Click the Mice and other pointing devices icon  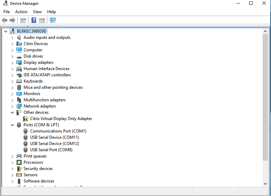pos(19,87)
